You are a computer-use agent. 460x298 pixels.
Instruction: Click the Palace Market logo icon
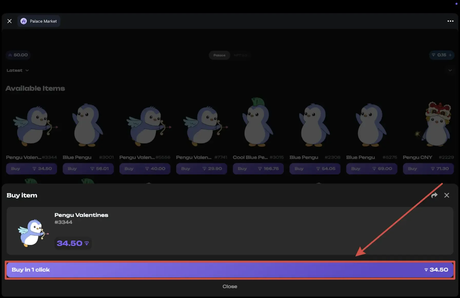click(x=24, y=21)
